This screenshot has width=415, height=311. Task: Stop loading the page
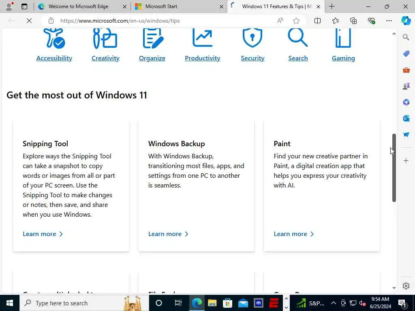[29, 21]
